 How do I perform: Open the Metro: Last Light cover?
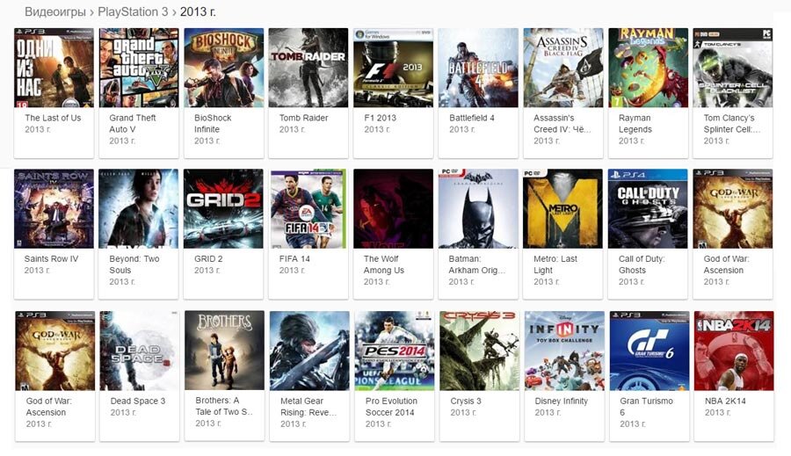pos(563,209)
